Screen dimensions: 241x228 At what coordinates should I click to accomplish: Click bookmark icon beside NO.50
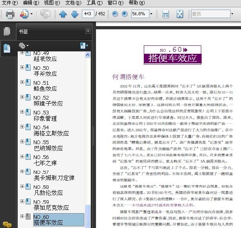[28, 67]
